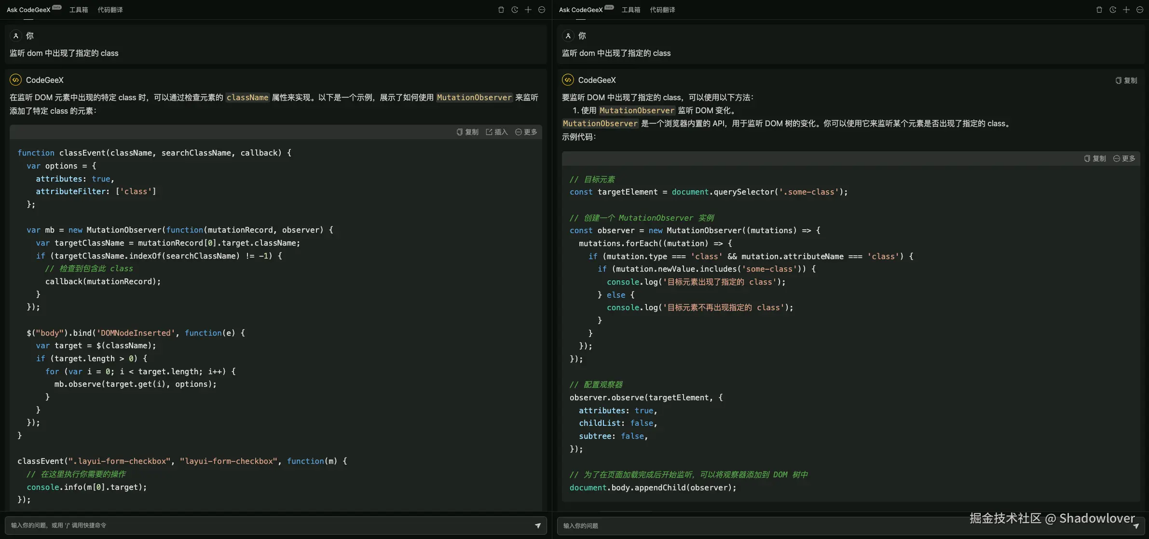Screen dimensions: 1149x539
Task: Open 代码翻译 tab in right panel
Action: [x=662, y=10]
